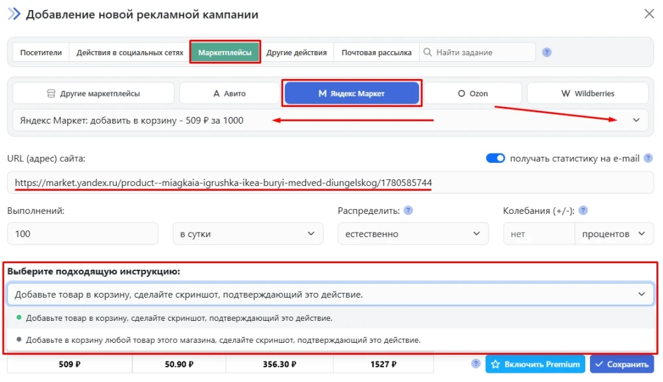Toggle receiving statistics by e-mail
Screen dimensions: 663x382
(x=496, y=158)
